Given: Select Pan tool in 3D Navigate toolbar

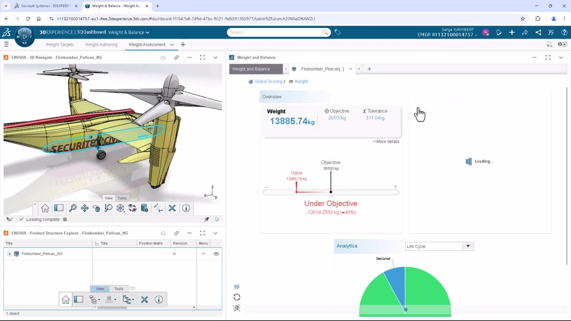Looking at the screenshot, I should coord(84,208).
